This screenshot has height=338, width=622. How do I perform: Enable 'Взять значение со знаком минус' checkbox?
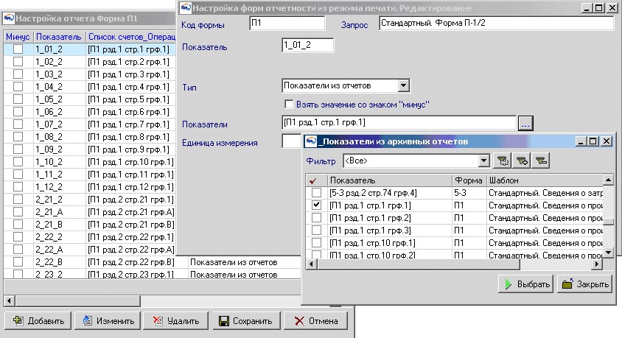289,105
